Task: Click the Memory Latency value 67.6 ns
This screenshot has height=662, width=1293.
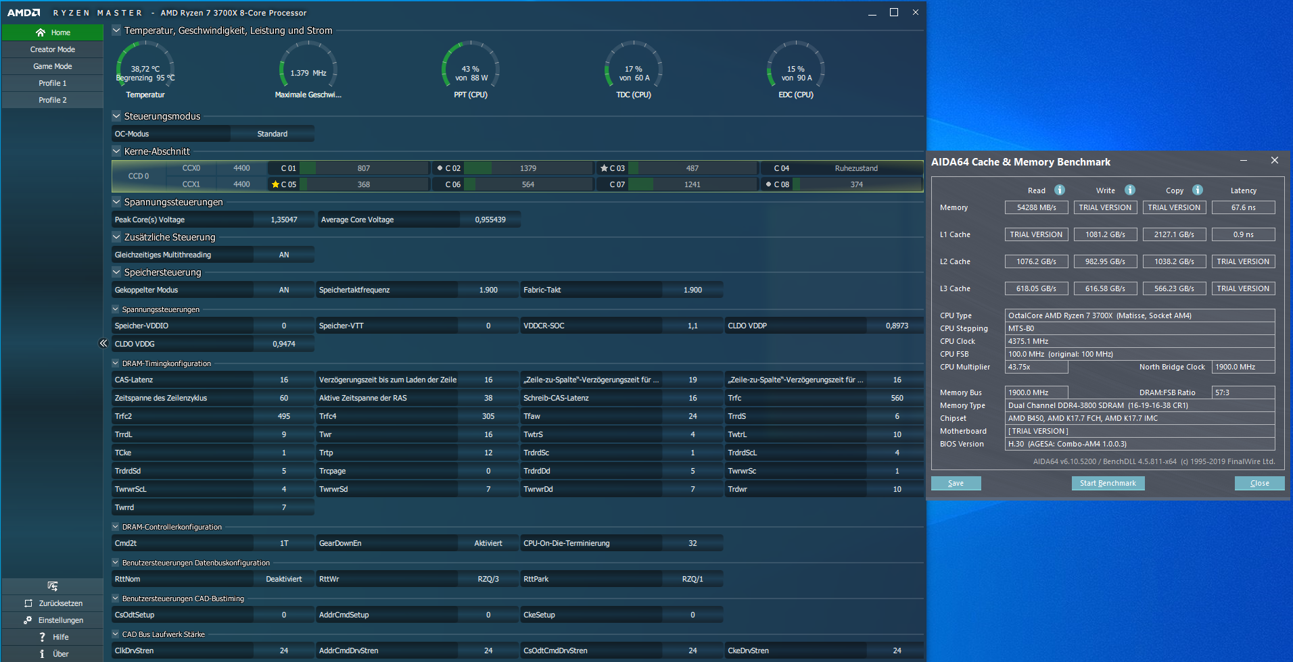Action: [1244, 207]
